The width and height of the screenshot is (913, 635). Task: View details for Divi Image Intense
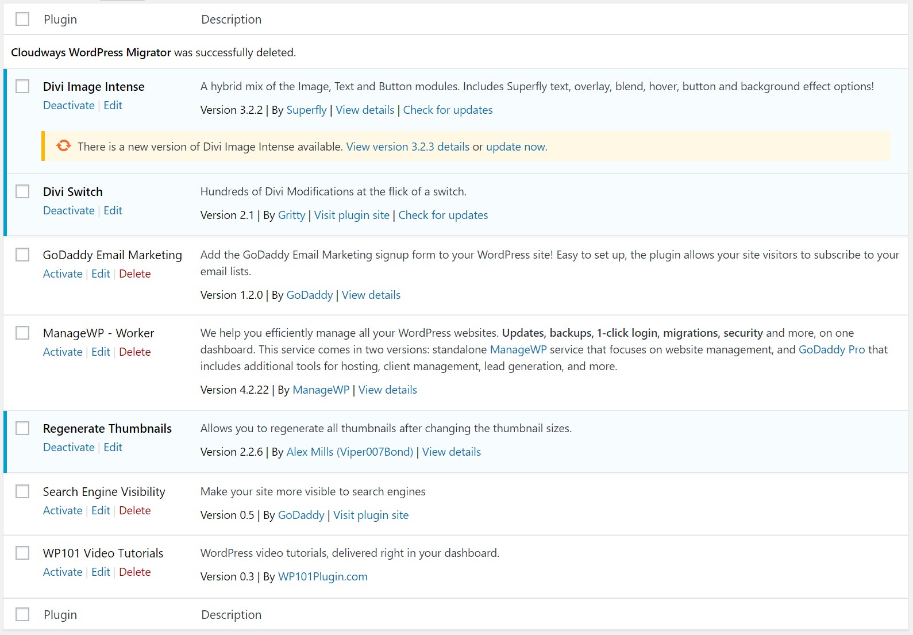tap(365, 110)
